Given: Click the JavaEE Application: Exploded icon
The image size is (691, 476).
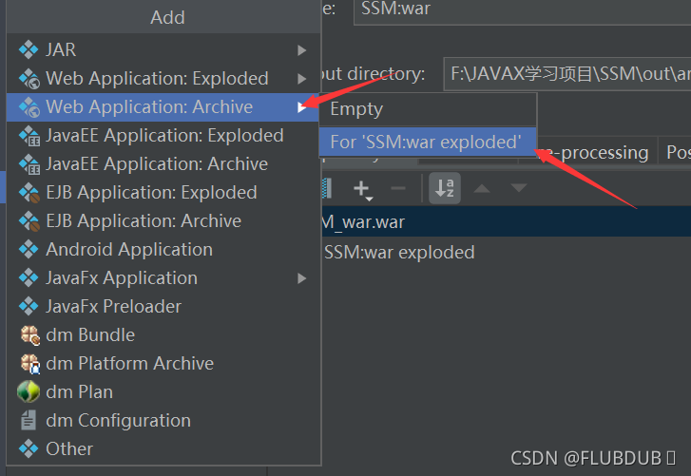Looking at the screenshot, I should coord(29,136).
